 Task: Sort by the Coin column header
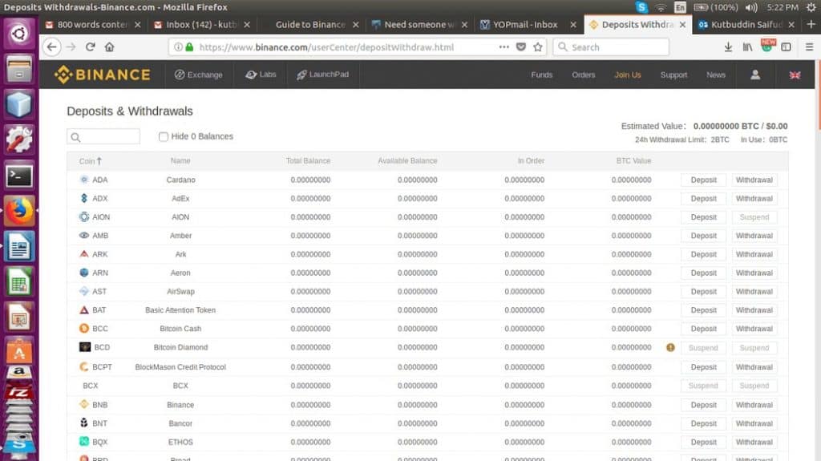(90, 161)
